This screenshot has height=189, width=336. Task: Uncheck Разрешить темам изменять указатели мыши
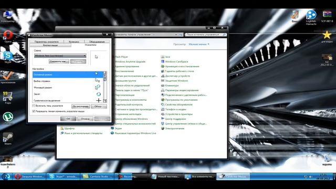pos(34,111)
